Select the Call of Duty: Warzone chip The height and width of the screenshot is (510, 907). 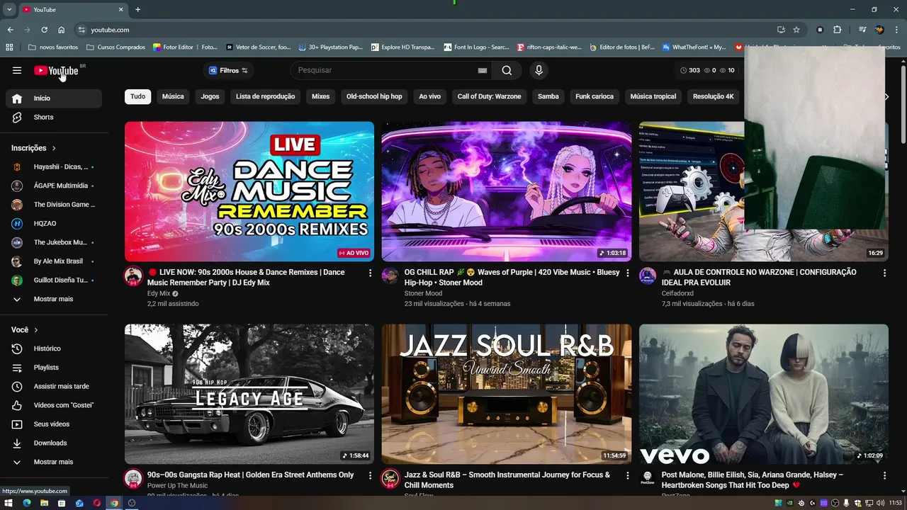489,96
